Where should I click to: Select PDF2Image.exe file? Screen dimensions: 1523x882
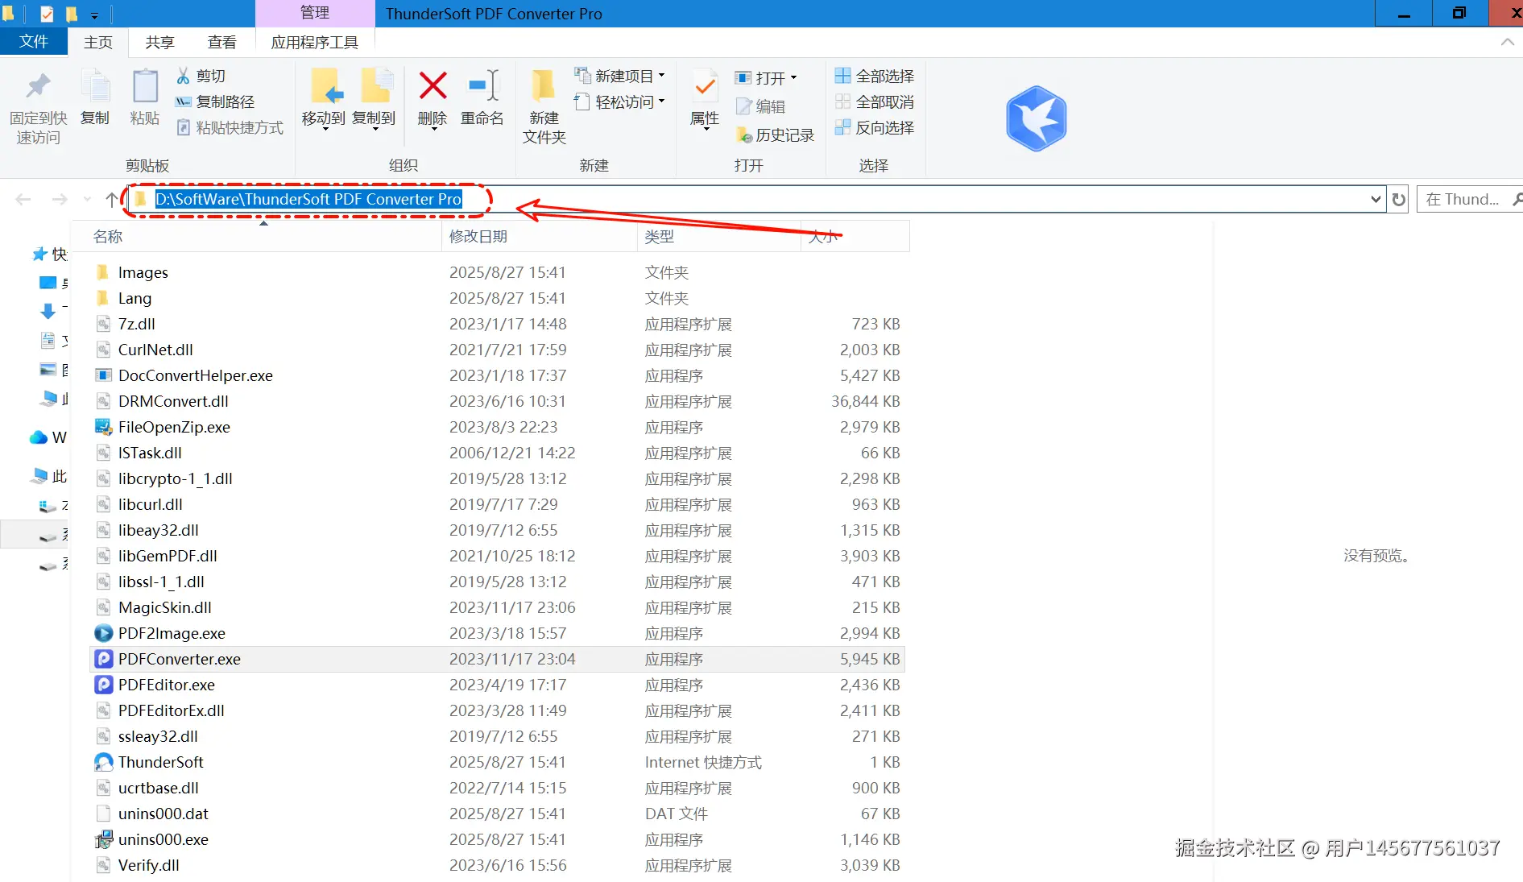(497, 633)
